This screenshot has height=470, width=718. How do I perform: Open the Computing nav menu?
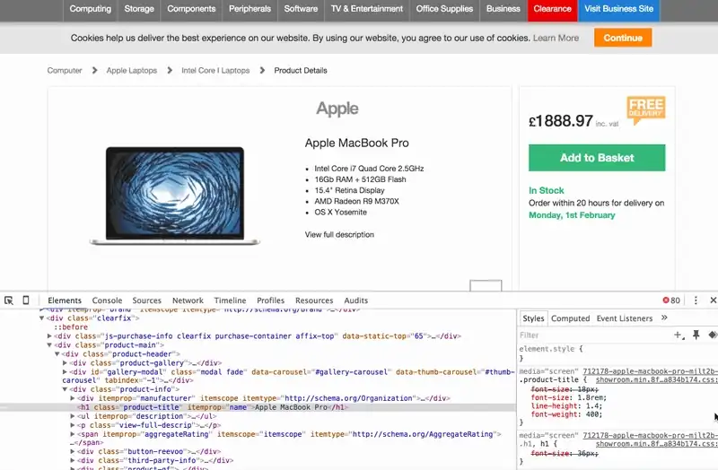(91, 9)
